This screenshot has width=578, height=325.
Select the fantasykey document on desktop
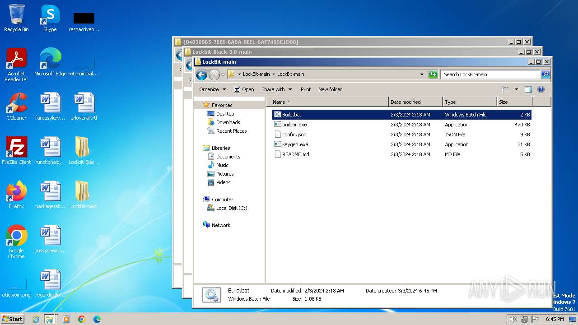pos(50,107)
